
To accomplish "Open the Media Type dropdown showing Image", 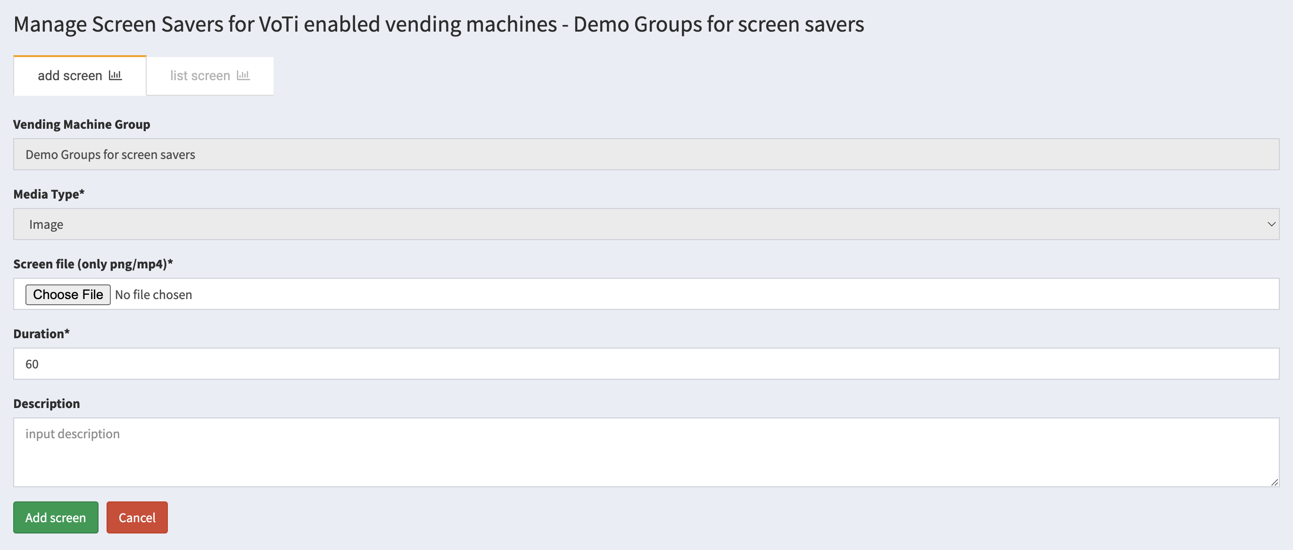I will [x=646, y=224].
